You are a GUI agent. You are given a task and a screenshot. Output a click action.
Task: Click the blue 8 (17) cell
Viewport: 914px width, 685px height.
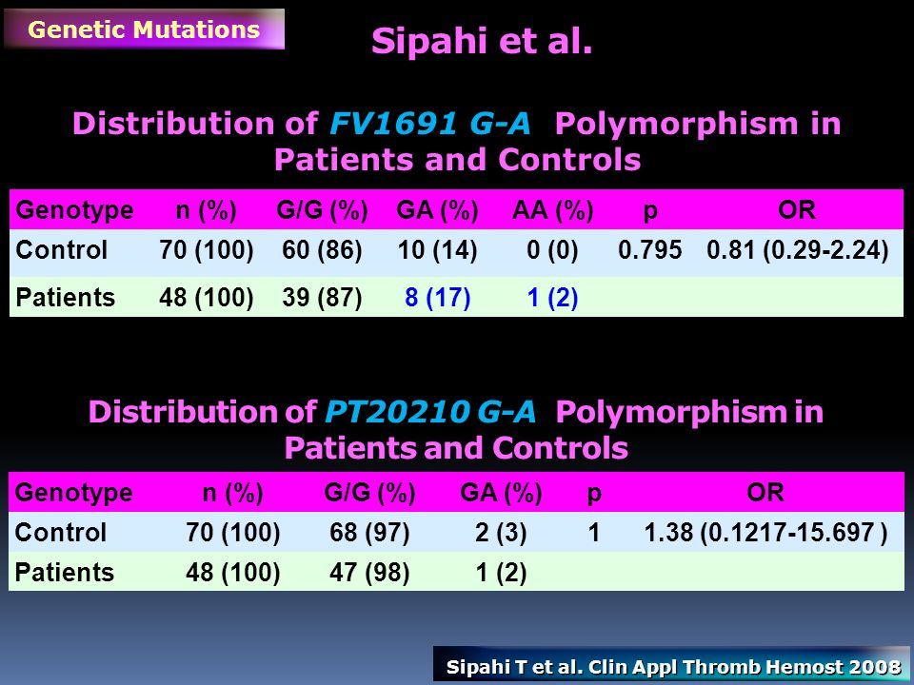point(438,298)
